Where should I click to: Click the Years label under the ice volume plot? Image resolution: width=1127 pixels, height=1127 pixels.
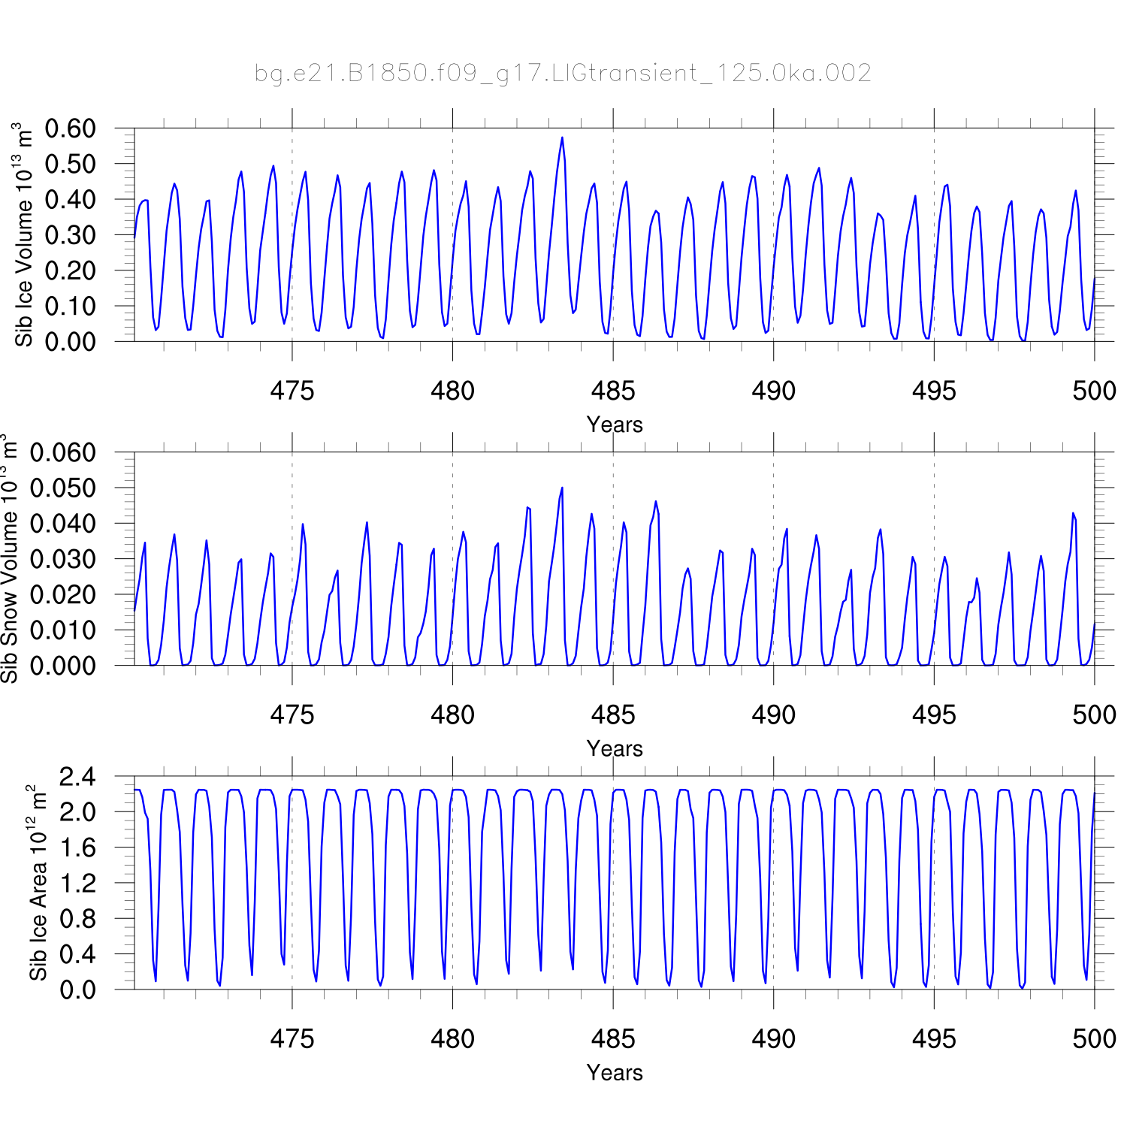coord(614,425)
